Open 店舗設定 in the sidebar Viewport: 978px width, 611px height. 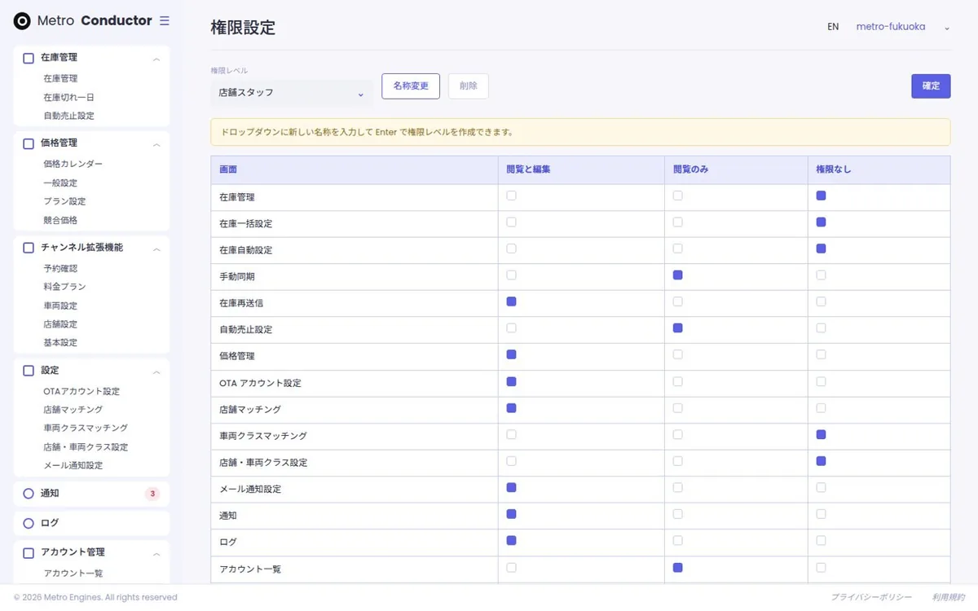click(60, 324)
